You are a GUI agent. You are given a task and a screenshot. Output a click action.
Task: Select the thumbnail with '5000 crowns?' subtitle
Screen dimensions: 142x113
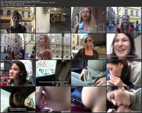18,99
